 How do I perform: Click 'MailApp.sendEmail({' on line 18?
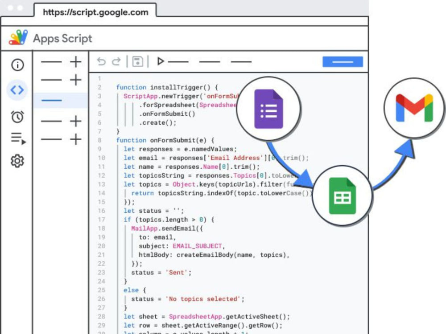coord(167,228)
